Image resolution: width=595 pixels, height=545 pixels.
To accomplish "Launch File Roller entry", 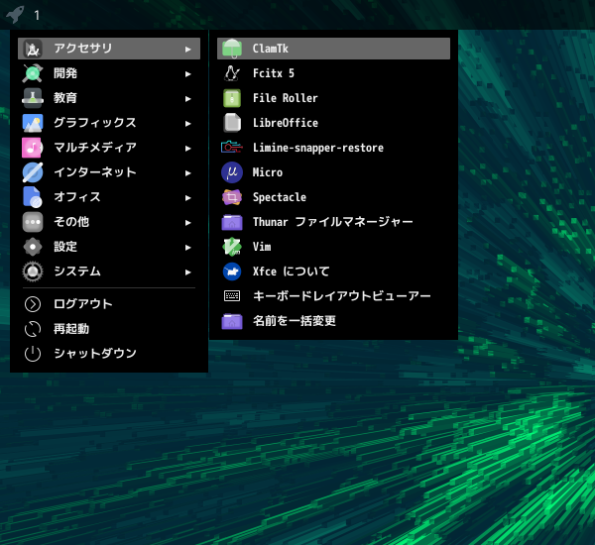I will click(333, 98).
